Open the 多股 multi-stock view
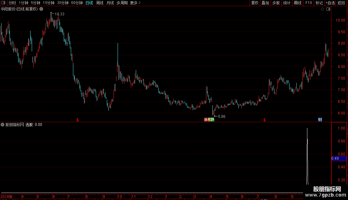 click(x=276, y=3)
